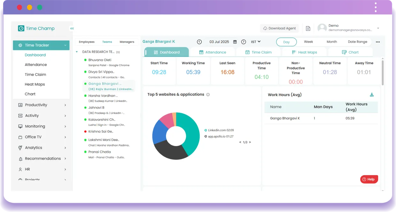The image size is (396, 212).
Task: Select the Month view toggle
Action: coord(332,42)
